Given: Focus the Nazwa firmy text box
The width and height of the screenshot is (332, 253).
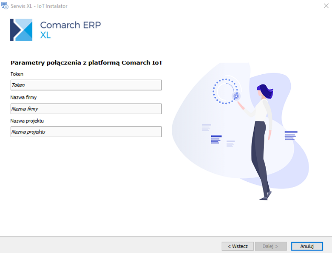Looking at the screenshot, I should [86, 109].
